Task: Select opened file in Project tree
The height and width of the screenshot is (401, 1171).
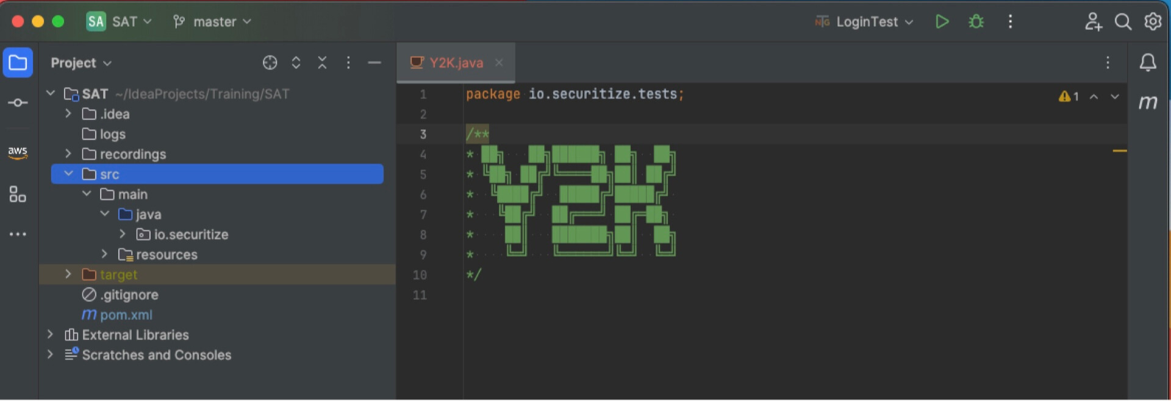Action: [270, 63]
